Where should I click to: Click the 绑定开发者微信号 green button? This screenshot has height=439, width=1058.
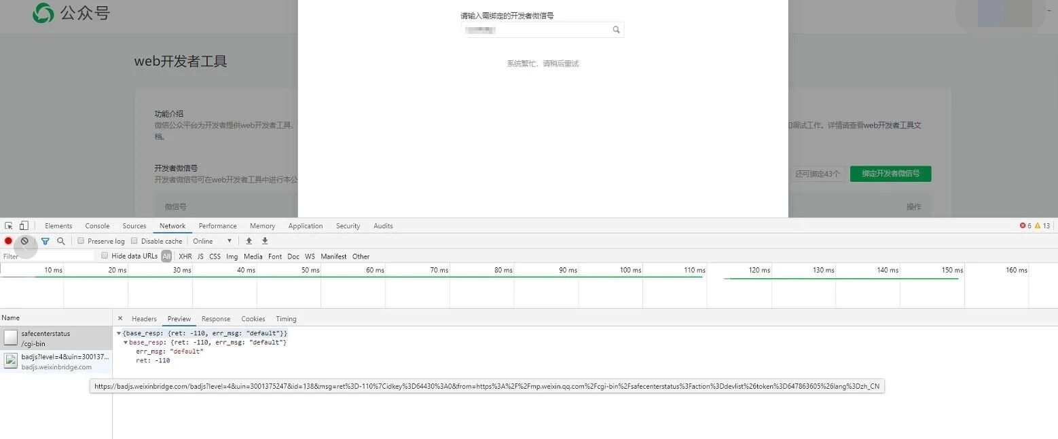[891, 174]
